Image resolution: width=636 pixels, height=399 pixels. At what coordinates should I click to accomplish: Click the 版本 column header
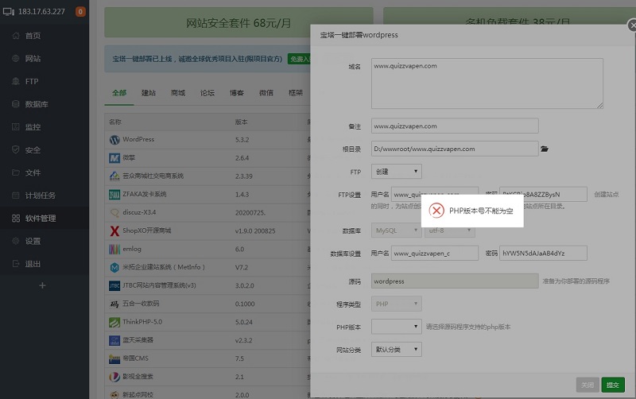click(242, 122)
